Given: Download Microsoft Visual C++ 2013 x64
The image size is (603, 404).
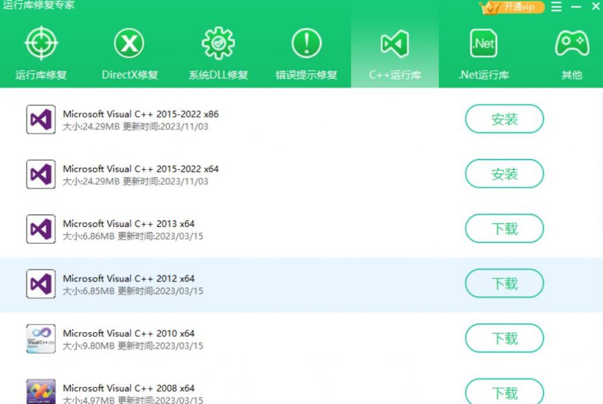Looking at the screenshot, I should [x=504, y=229].
